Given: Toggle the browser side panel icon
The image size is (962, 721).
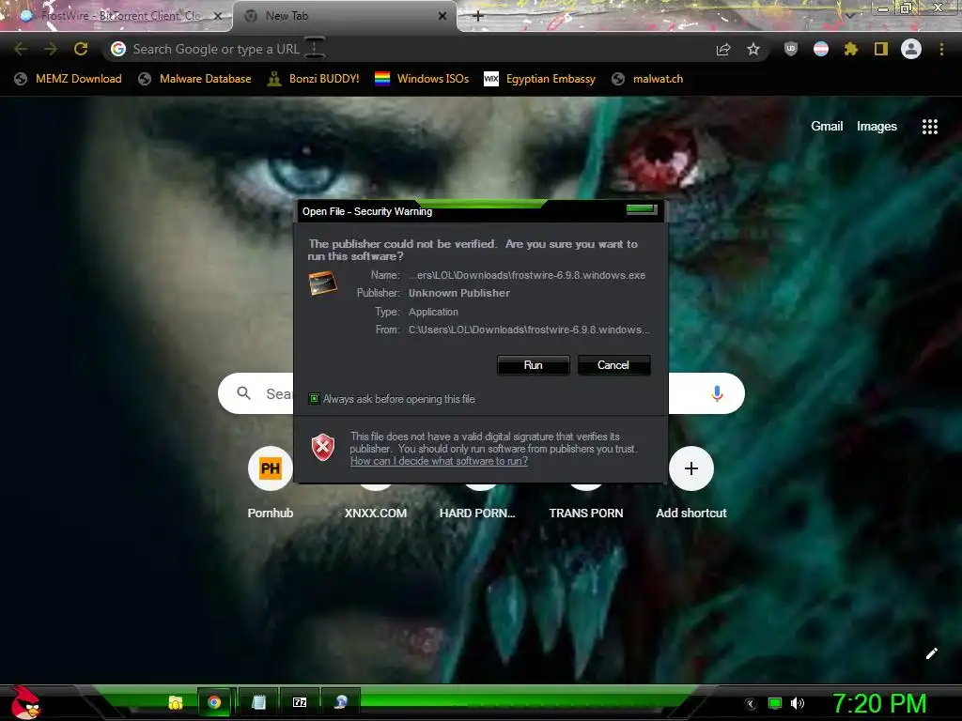Looking at the screenshot, I should coord(881,49).
